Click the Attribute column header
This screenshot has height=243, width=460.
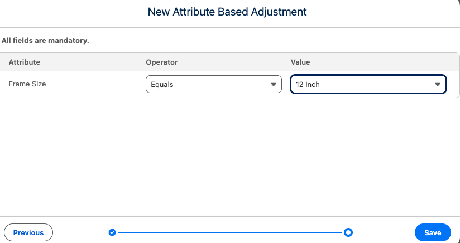click(25, 62)
